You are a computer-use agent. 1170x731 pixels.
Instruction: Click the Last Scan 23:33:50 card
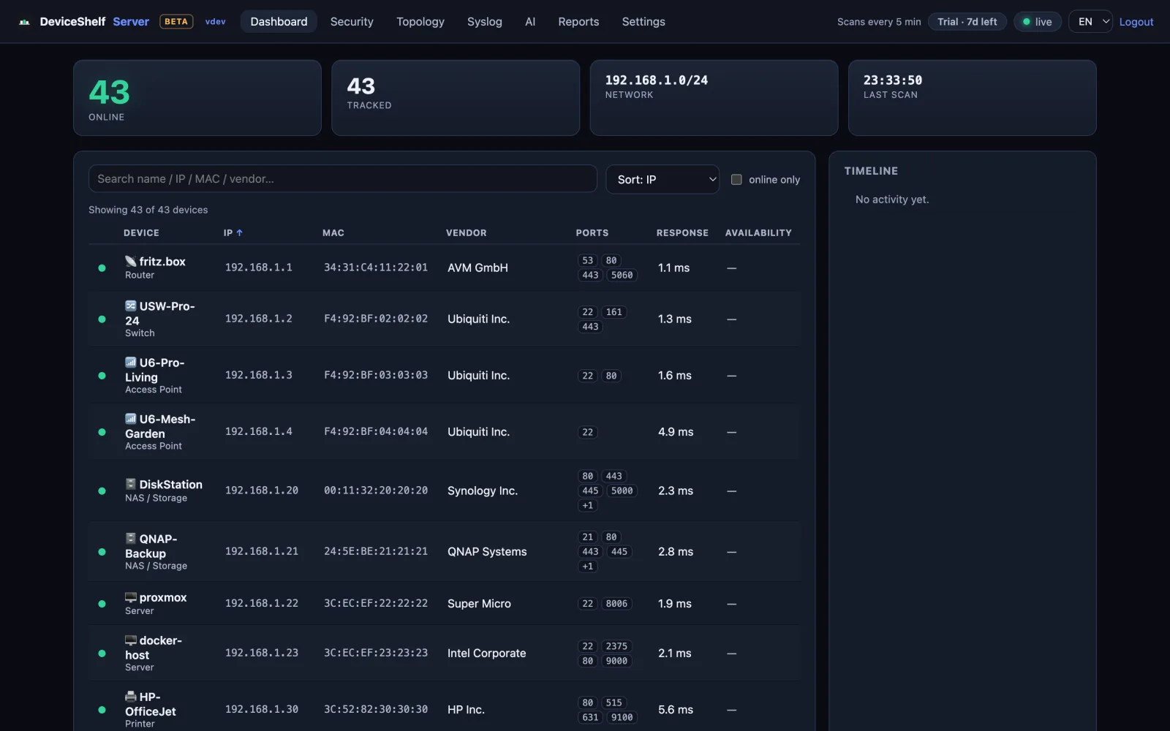tap(972, 98)
